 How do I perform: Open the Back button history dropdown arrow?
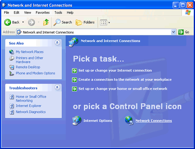tap(23, 22)
